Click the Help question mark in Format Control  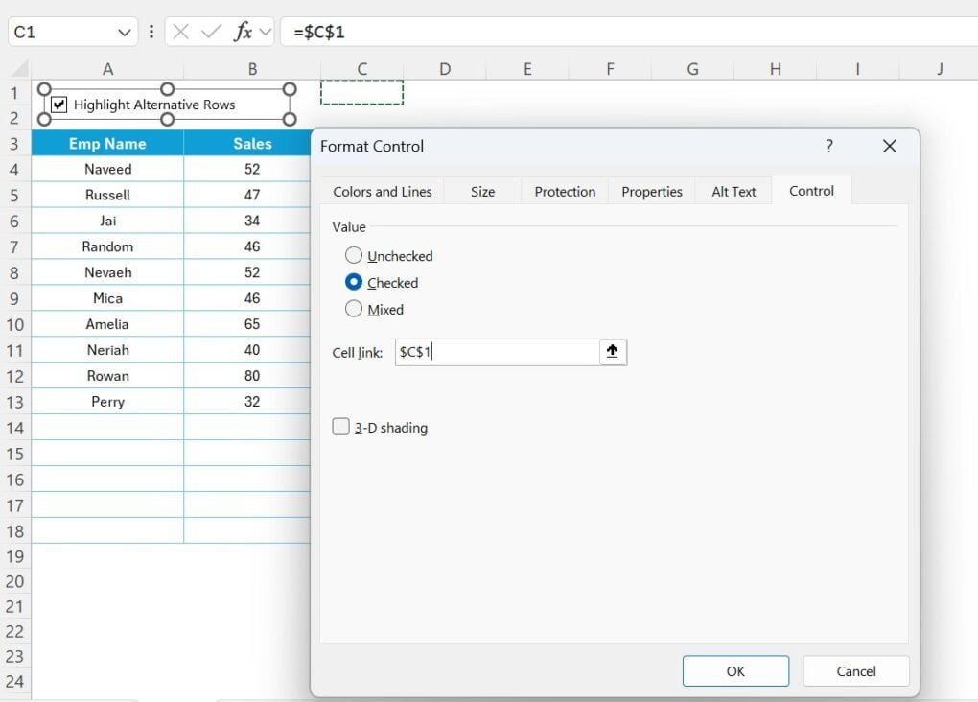point(828,146)
